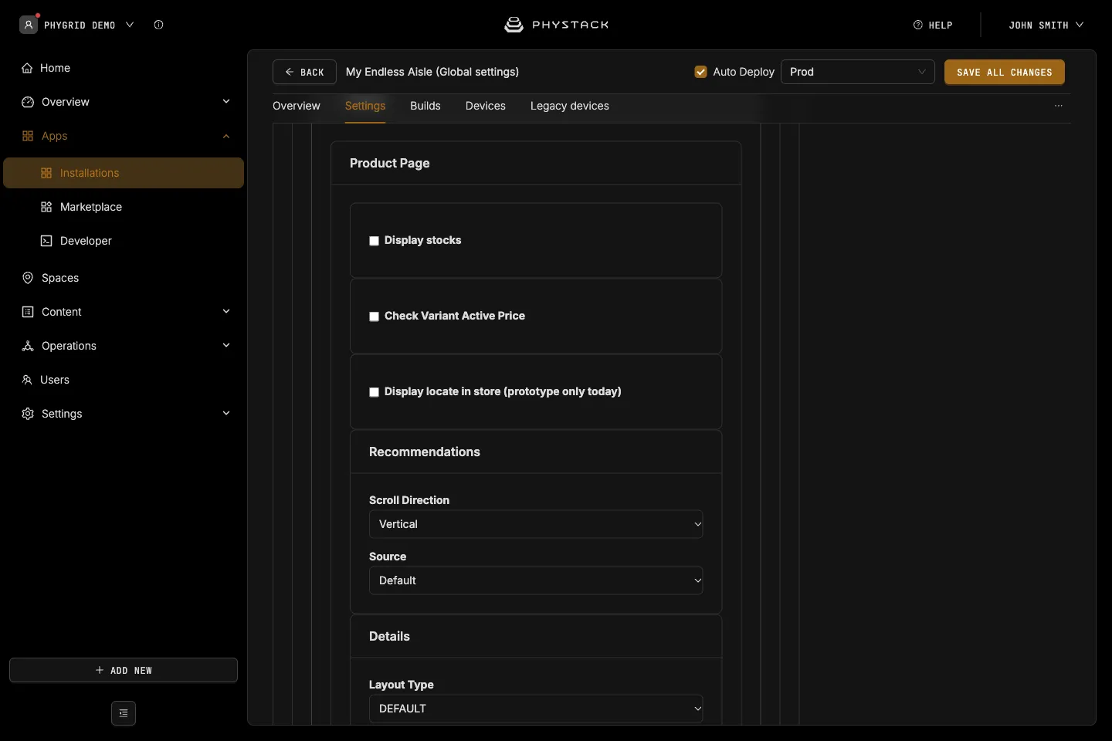Select the Settings tab
Image resolution: width=1112 pixels, height=741 pixels.
click(x=365, y=106)
